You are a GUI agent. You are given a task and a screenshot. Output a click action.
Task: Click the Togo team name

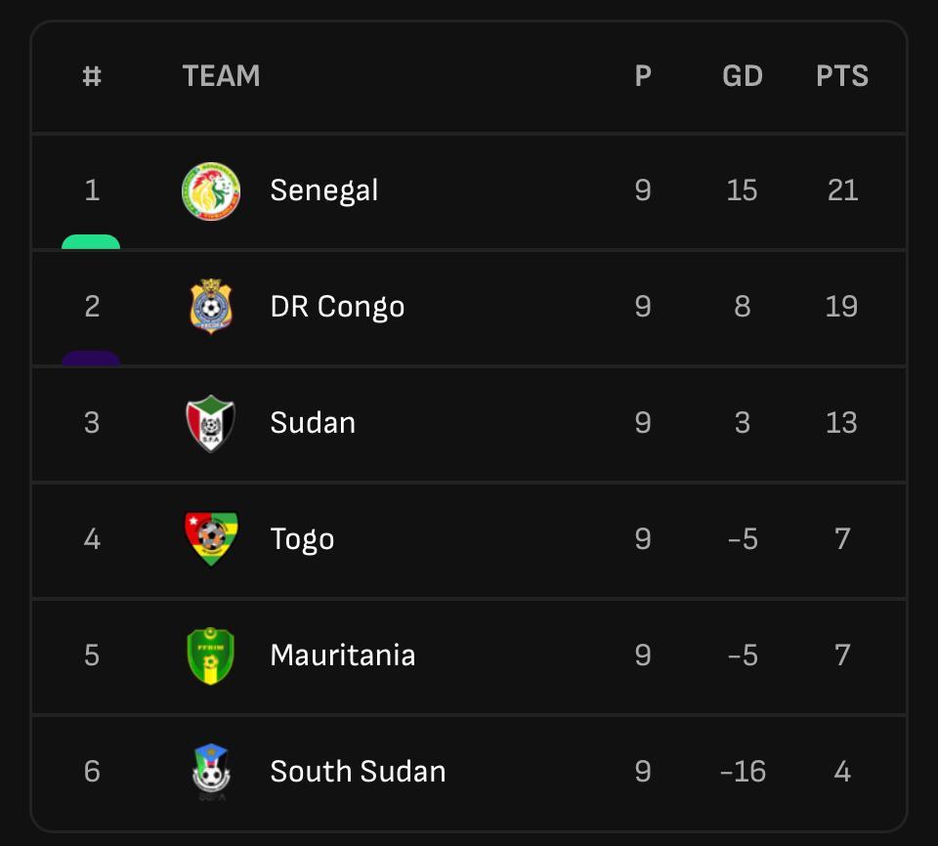click(x=302, y=539)
